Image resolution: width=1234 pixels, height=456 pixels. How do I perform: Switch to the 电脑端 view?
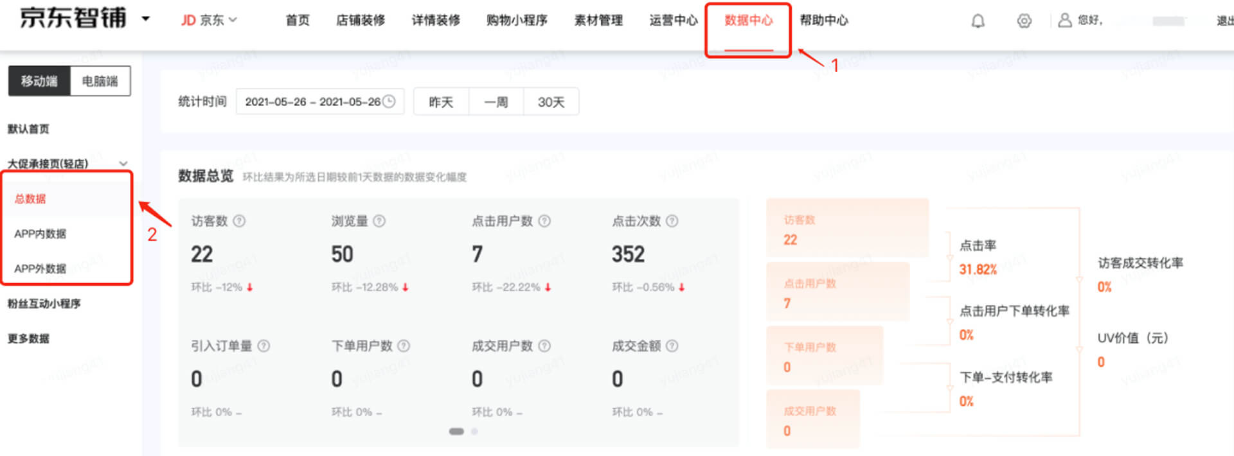(100, 81)
